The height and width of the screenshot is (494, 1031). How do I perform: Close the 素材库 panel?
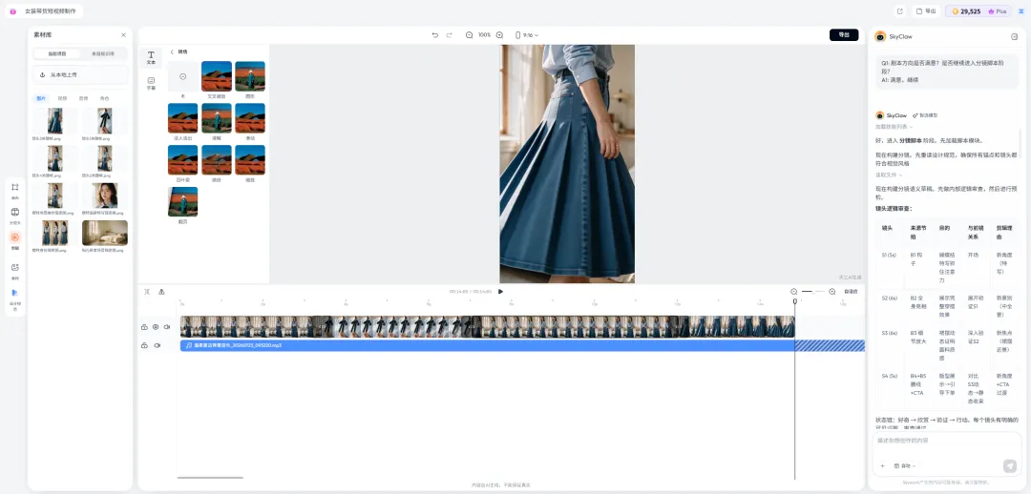tap(123, 35)
